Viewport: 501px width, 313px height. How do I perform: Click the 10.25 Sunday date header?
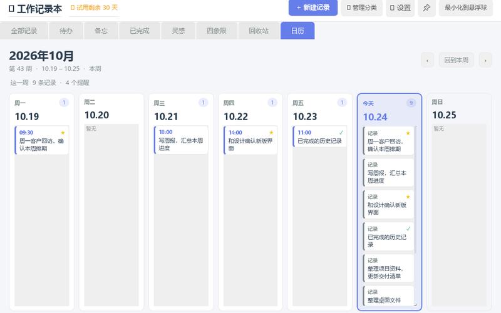click(x=444, y=115)
